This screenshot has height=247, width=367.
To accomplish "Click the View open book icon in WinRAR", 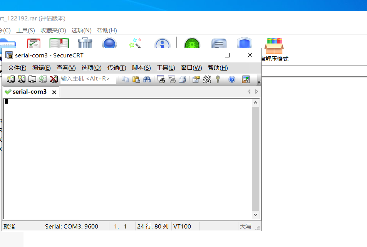I will [59, 43].
